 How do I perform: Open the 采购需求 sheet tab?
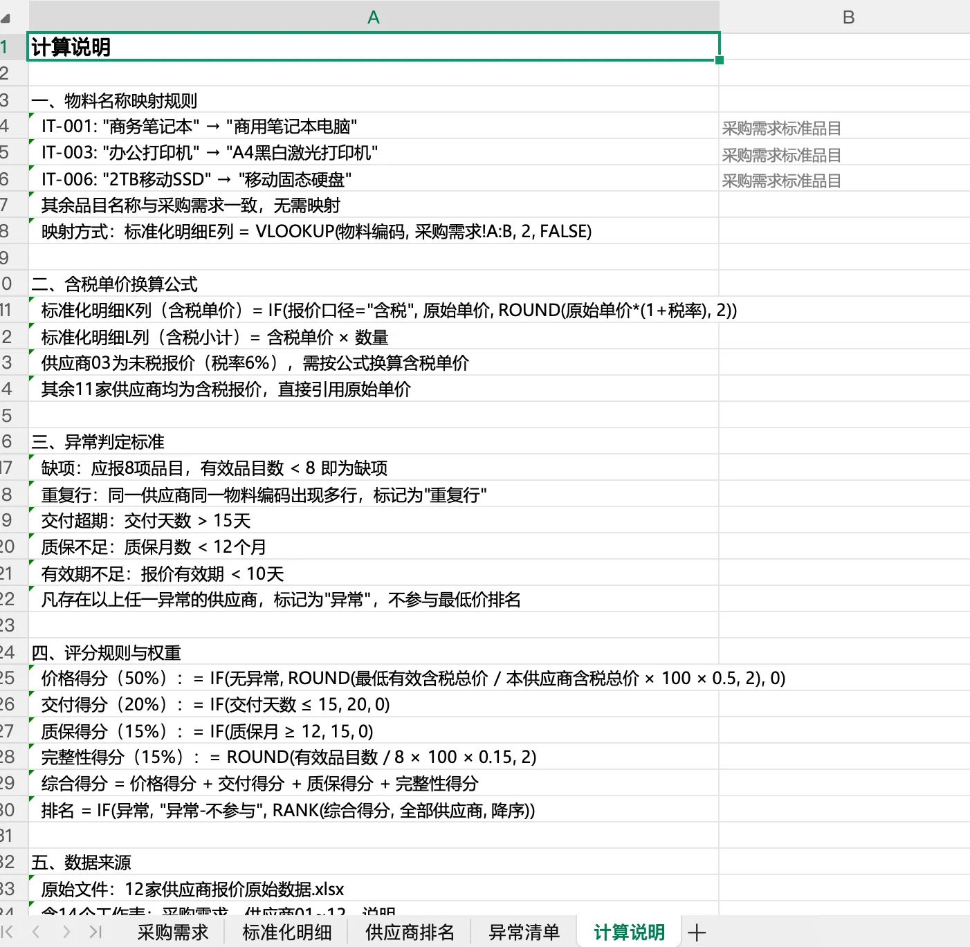coord(173,932)
